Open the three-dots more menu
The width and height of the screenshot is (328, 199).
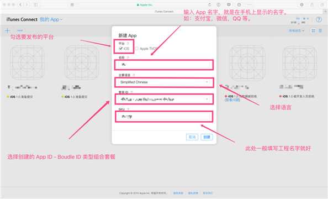coord(20,30)
